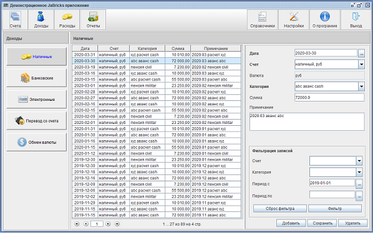373x233 pixels.
Task: Sort table by Примечание column header
Action: 216,48
